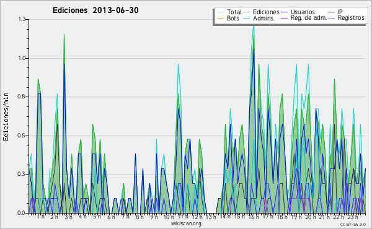
Task: Click the chart title 'Ediciones 2013-06-30'
Action: pyautogui.click(x=95, y=11)
